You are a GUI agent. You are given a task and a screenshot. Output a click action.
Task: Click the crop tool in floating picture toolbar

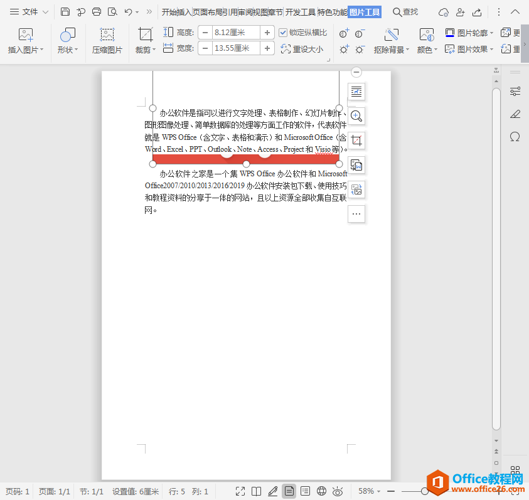[356, 141]
